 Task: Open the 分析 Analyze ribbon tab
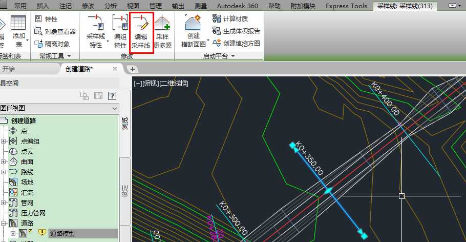click(x=111, y=6)
